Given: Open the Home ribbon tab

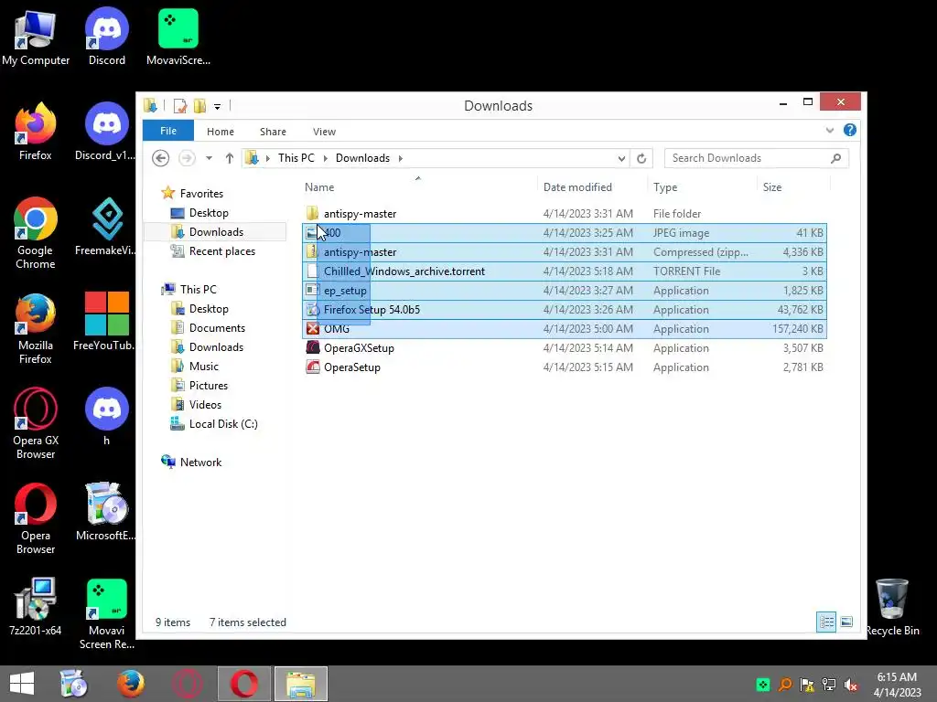Looking at the screenshot, I should [221, 132].
